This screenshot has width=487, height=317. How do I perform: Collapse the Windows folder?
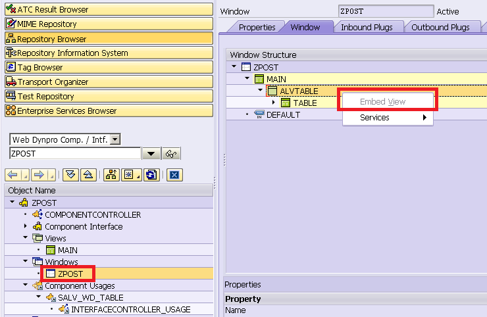coord(26,261)
